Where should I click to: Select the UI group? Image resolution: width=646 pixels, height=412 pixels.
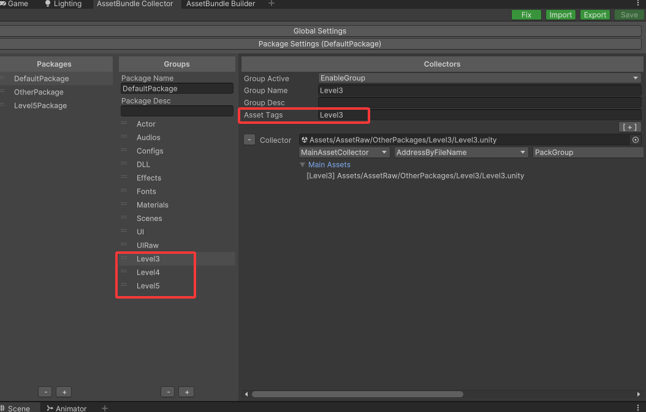(177, 232)
